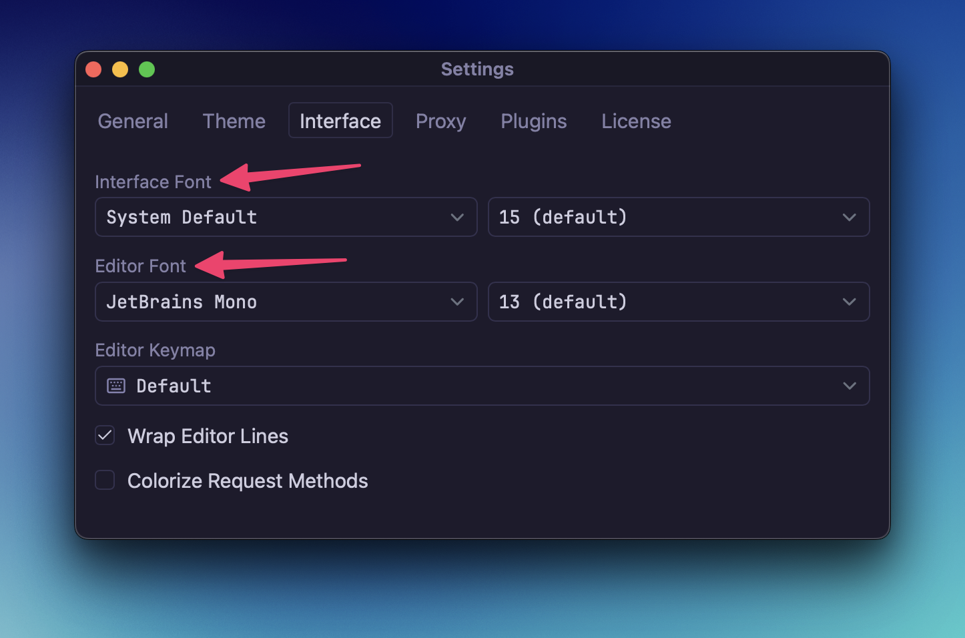Click the chevron on Editor Font dropdown
Screen dimensions: 965x638
click(x=457, y=302)
